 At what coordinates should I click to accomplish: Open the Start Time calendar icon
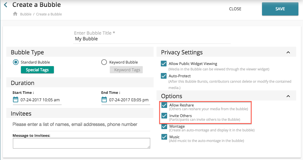(x=15, y=100)
